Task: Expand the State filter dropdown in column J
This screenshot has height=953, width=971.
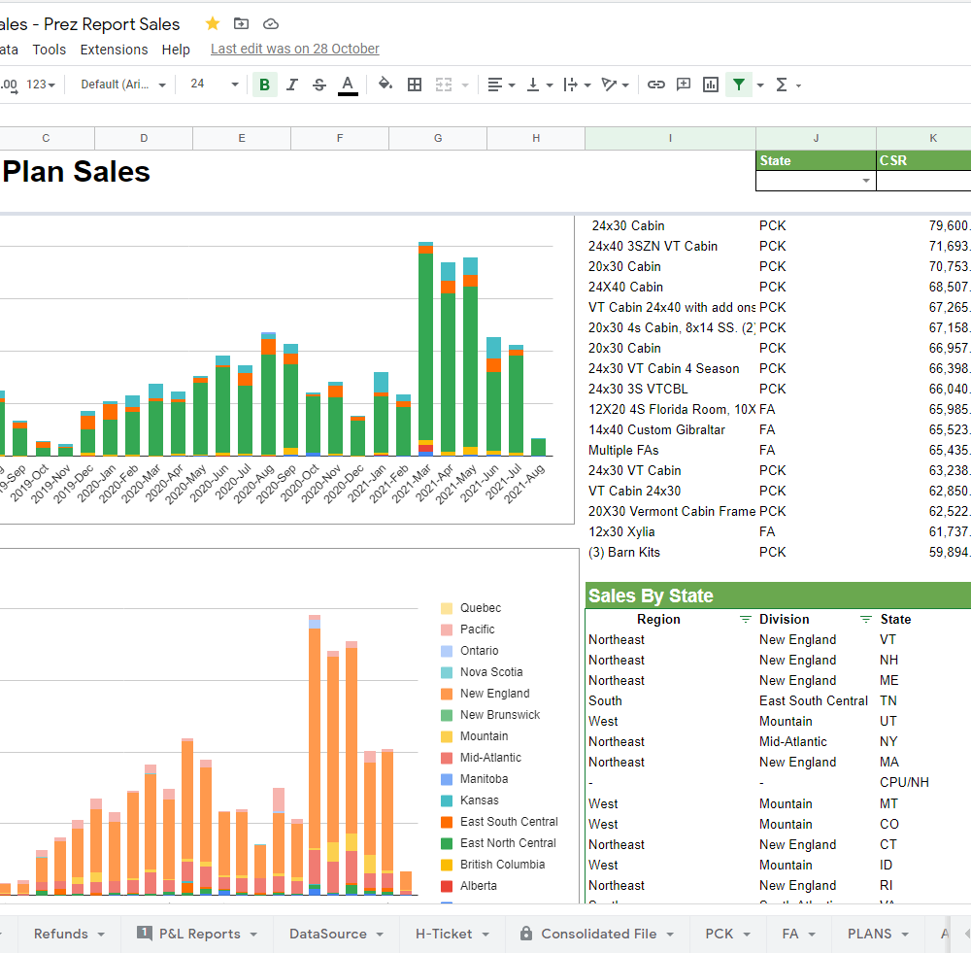Action: tap(865, 181)
